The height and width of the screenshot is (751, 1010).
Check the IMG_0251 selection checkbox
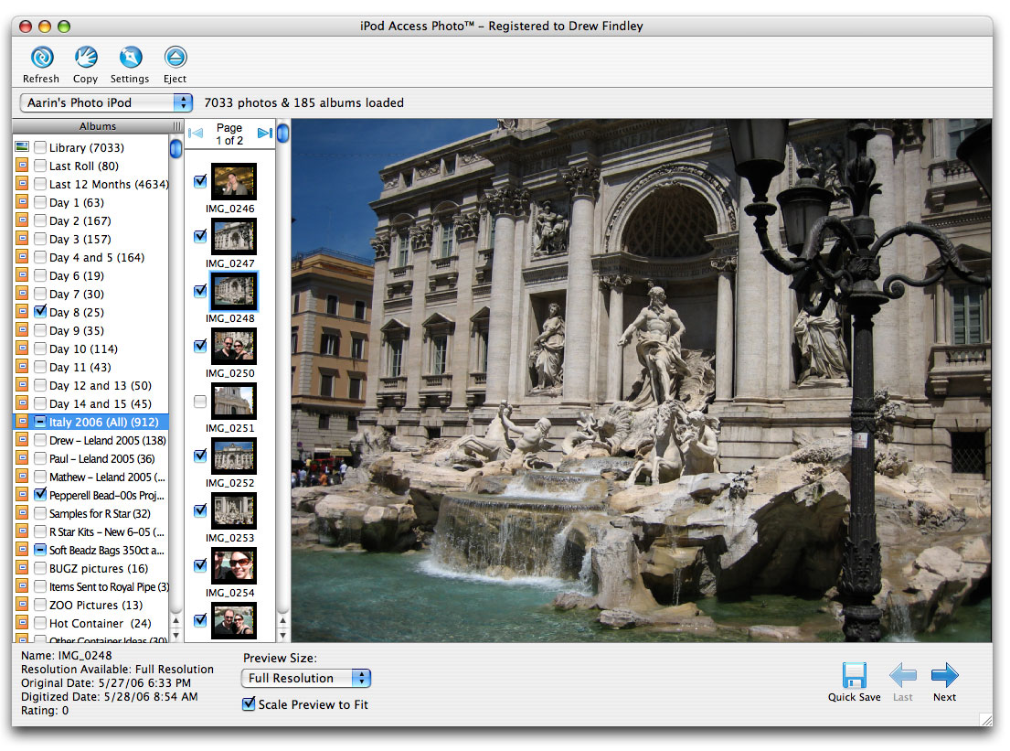coord(199,401)
